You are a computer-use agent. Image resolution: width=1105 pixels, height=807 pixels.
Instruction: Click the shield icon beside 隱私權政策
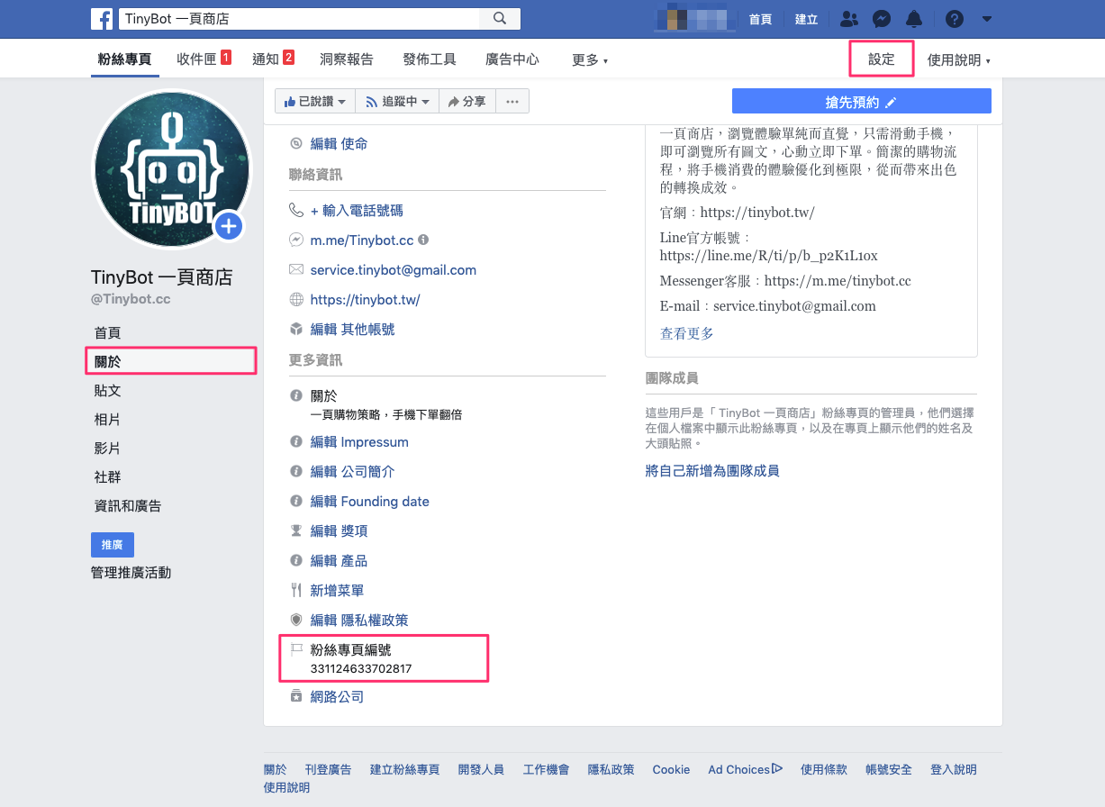pyautogui.click(x=295, y=620)
